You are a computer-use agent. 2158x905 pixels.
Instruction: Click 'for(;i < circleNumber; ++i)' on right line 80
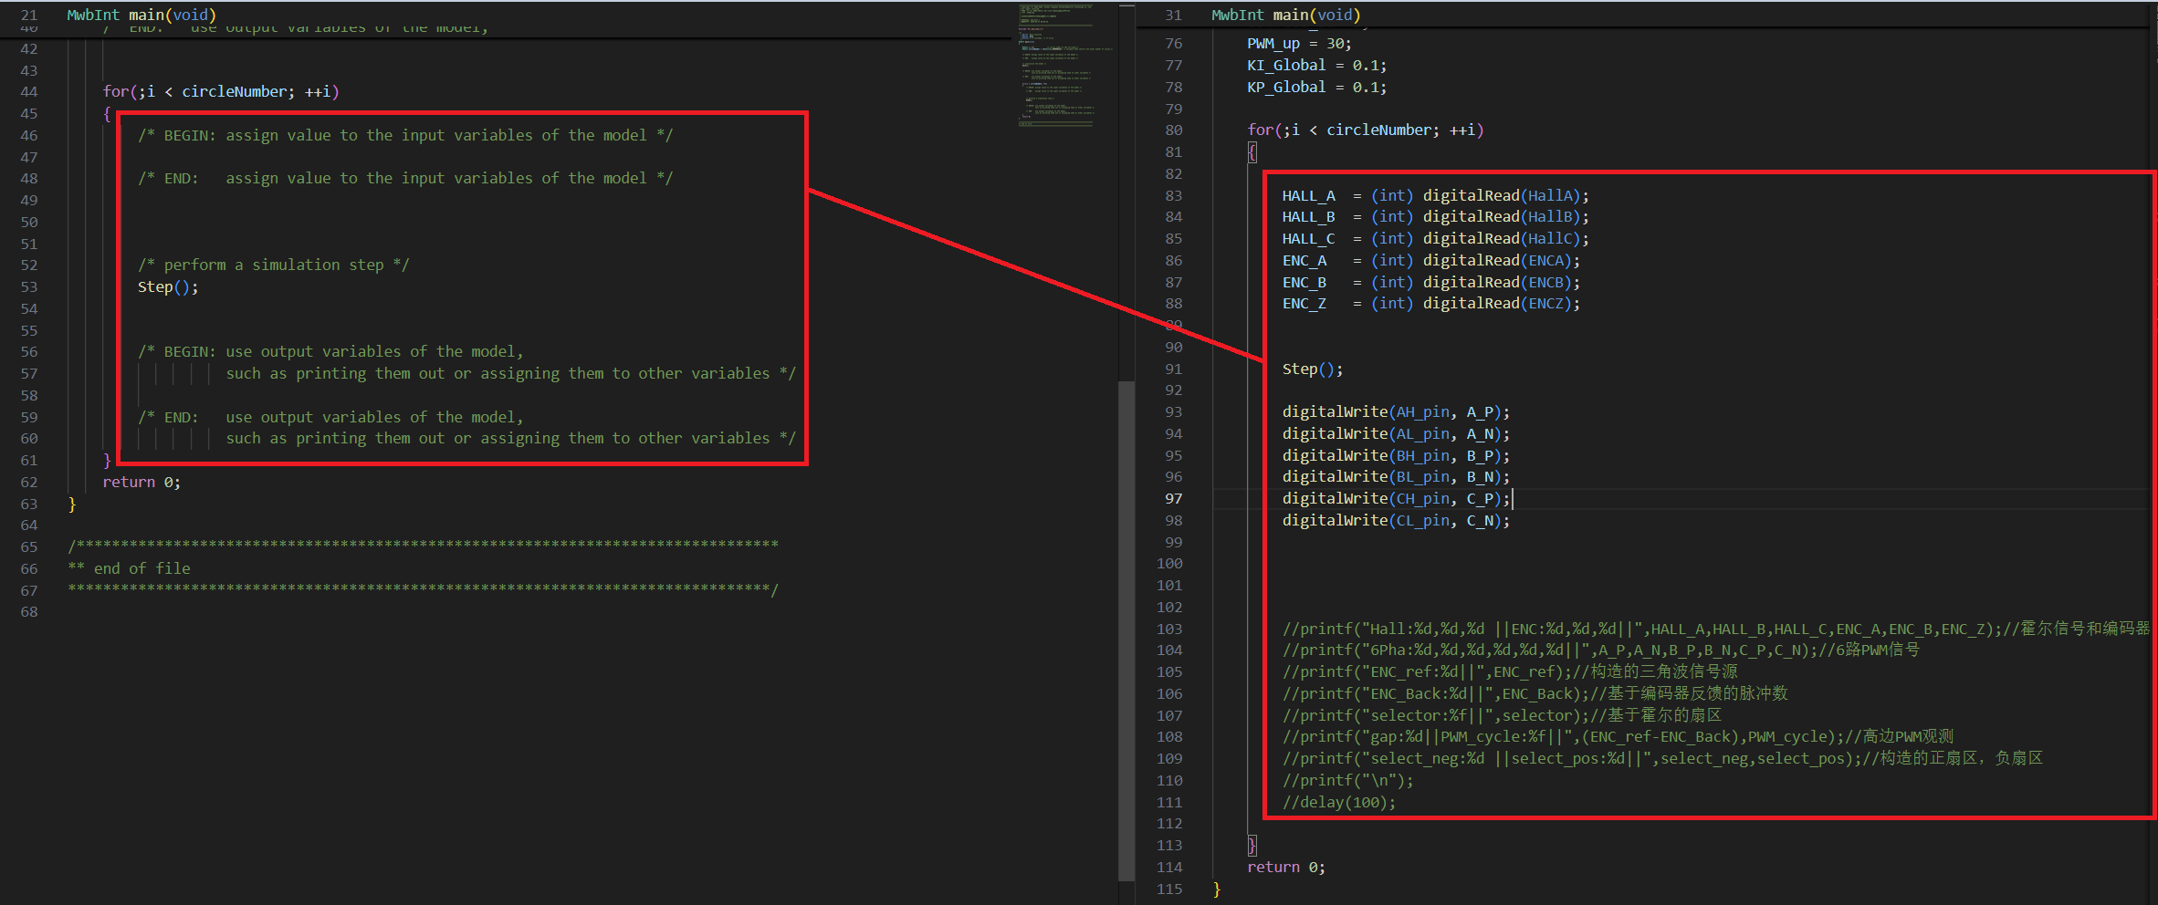click(1366, 130)
